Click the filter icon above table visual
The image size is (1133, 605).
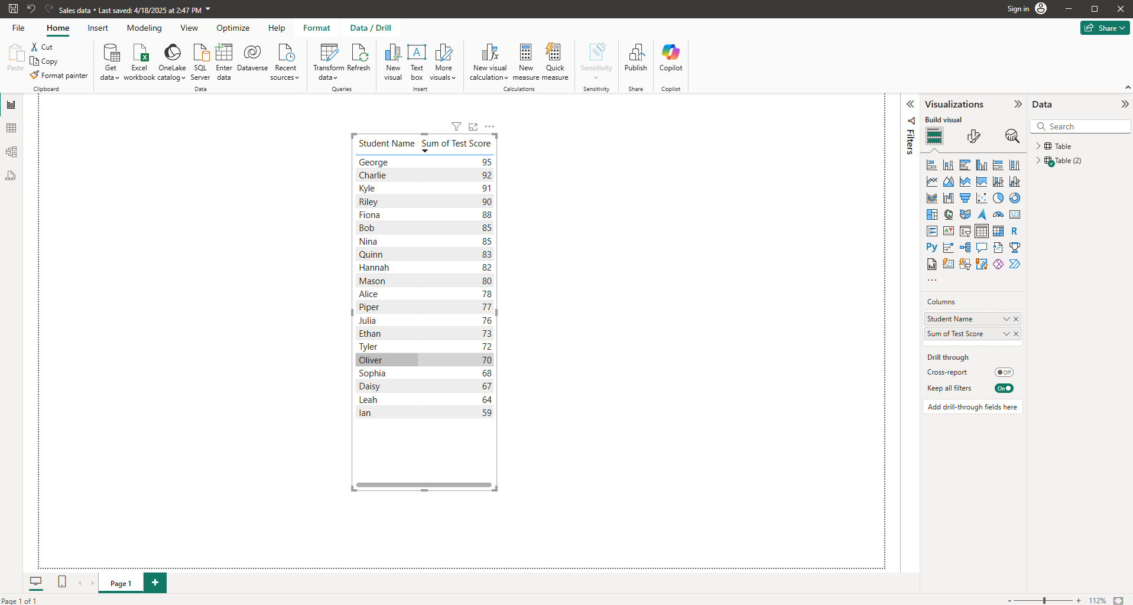click(x=456, y=126)
